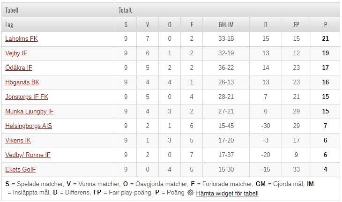Select the Ekets GoIF team link
Viewport: 342px width, 202px height.
[x=21, y=170]
